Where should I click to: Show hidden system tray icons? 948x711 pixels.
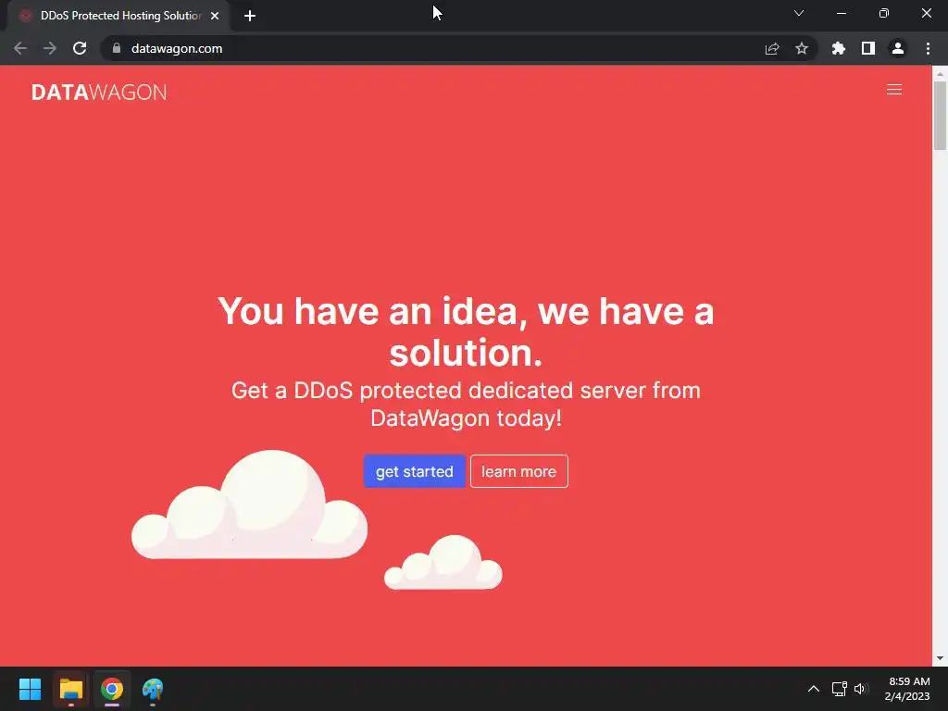point(814,689)
